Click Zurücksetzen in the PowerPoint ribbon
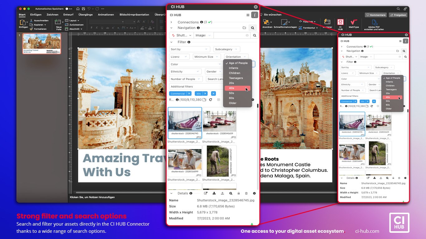The height and width of the screenshot is (239, 426). coord(74,25)
